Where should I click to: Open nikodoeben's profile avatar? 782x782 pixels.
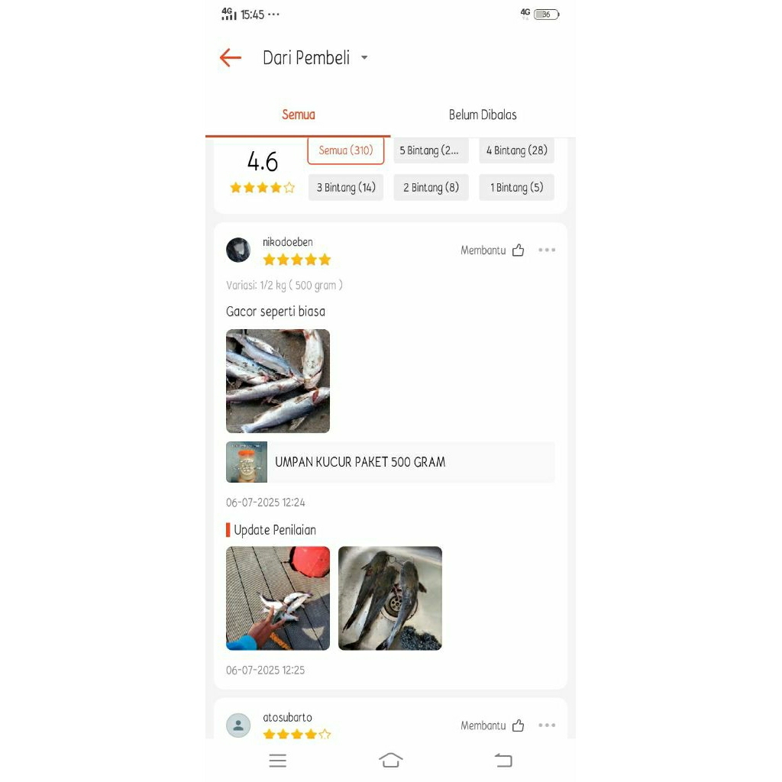pos(238,250)
